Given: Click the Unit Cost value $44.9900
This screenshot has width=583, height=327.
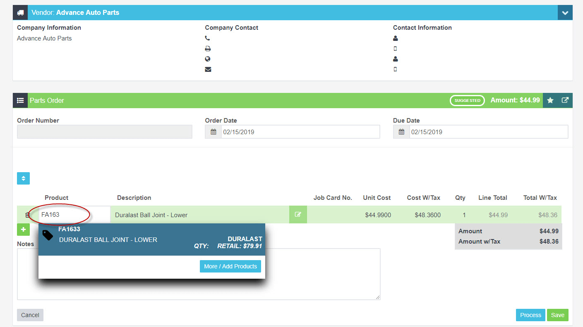Looking at the screenshot, I should 378,215.
